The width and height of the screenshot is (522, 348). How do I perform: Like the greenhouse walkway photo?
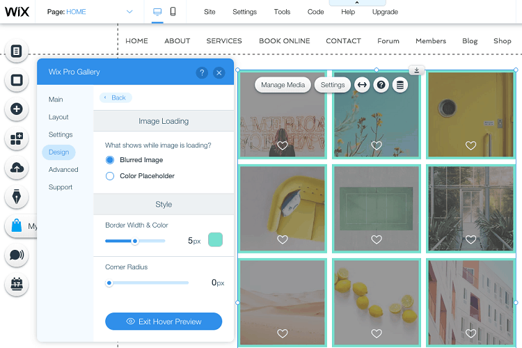pos(470,239)
